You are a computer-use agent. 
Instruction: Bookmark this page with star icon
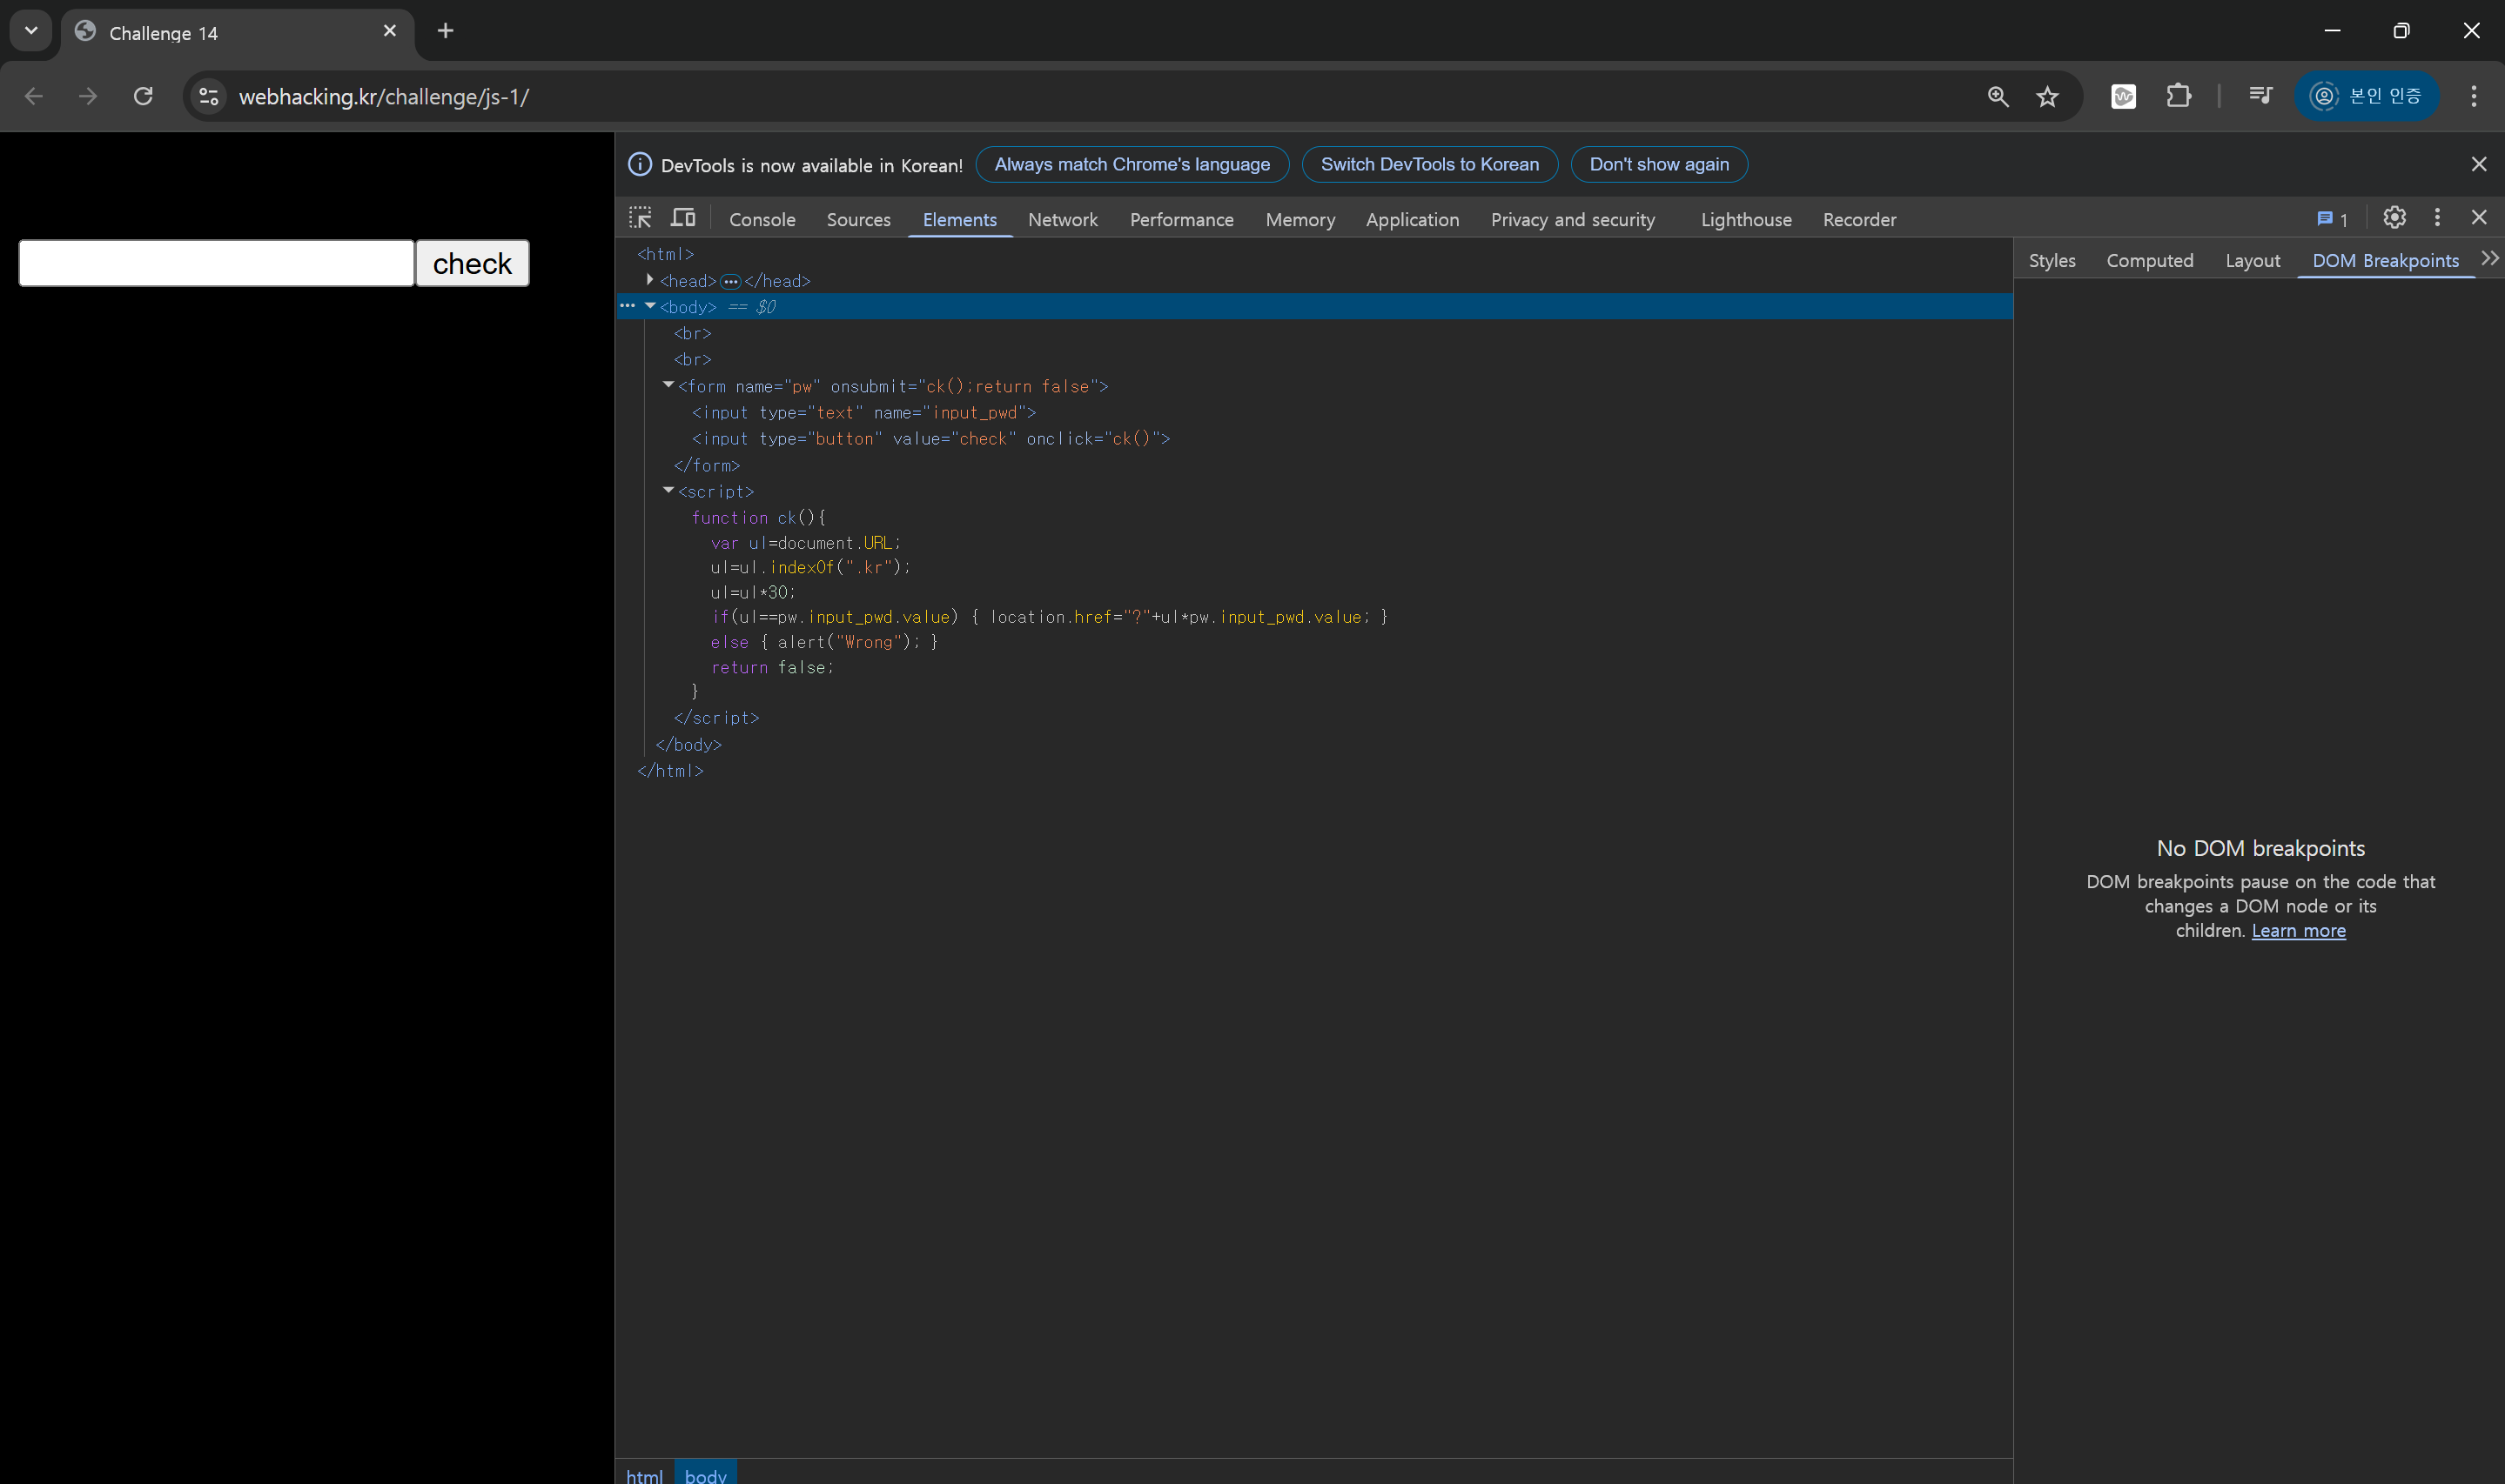[x=2048, y=96]
